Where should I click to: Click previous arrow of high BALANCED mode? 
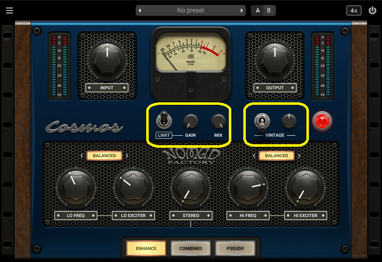254,156
